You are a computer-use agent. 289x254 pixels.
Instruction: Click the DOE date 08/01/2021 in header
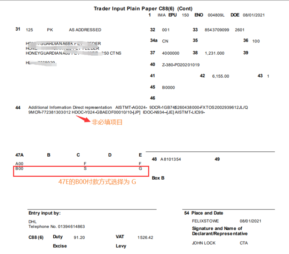254,15
